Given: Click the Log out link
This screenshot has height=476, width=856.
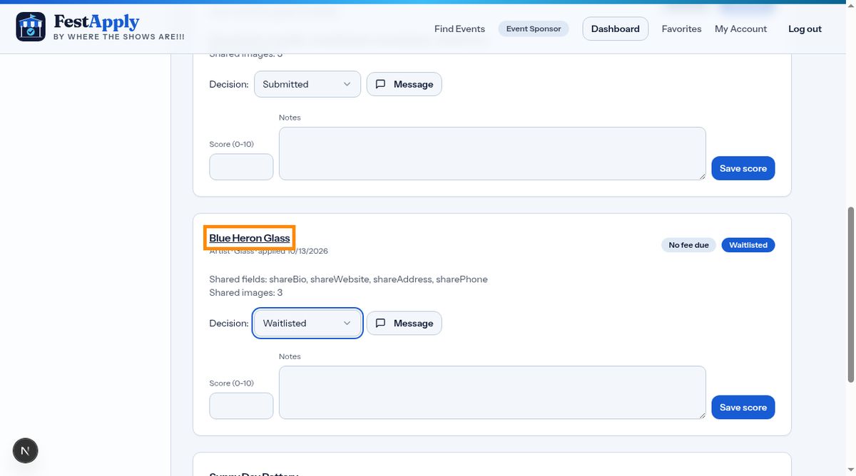Looking at the screenshot, I should 805,29.
